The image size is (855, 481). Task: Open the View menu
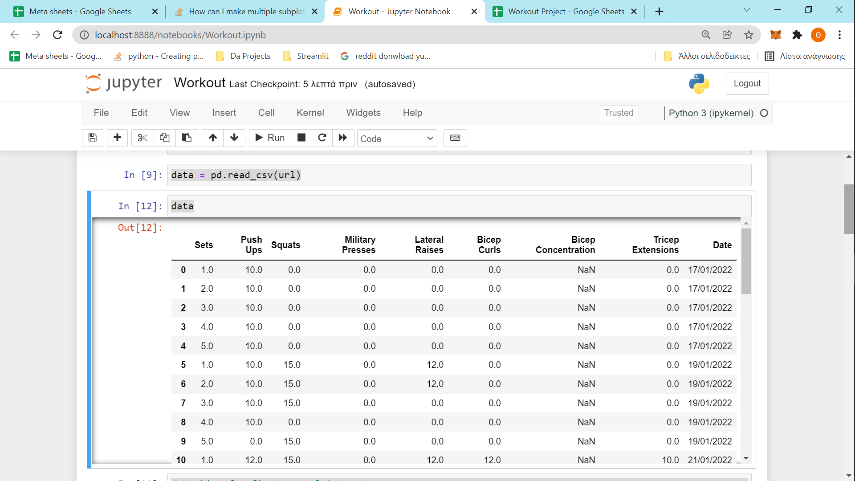(179, 113)
